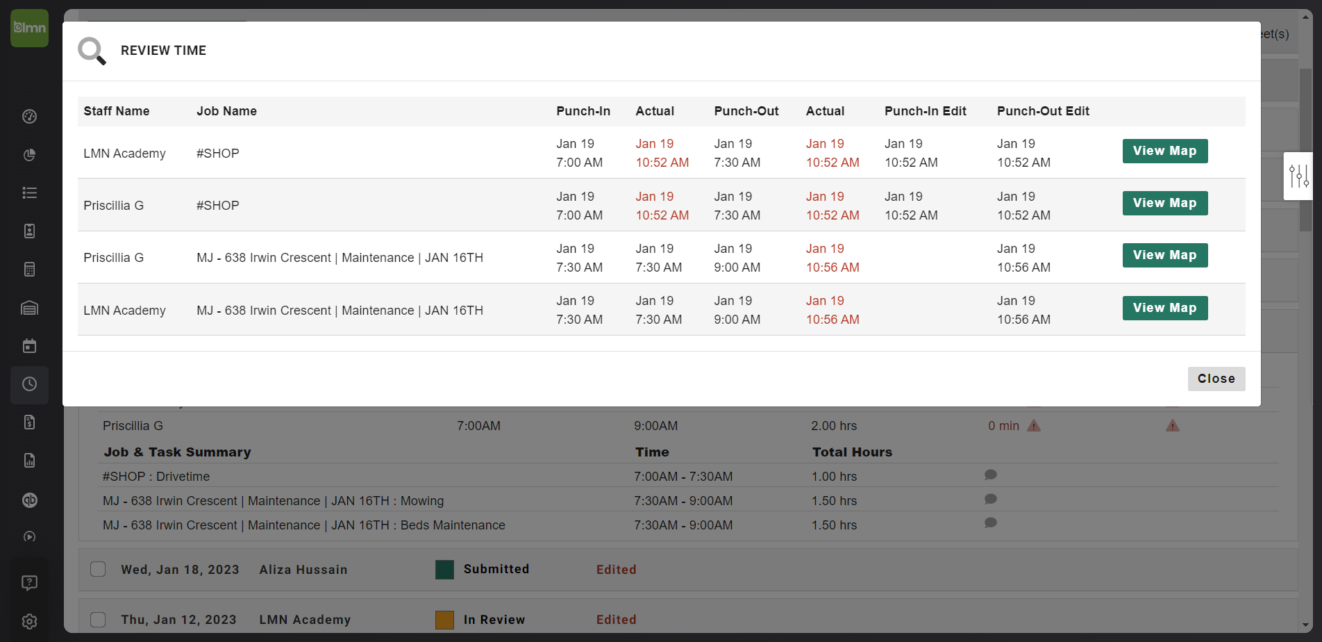The height and width of the screenshot is (642, 1322).
Task: Select Actual punch-out 10:56 AM for Priscillia G
Action: (x=832, y=258)
